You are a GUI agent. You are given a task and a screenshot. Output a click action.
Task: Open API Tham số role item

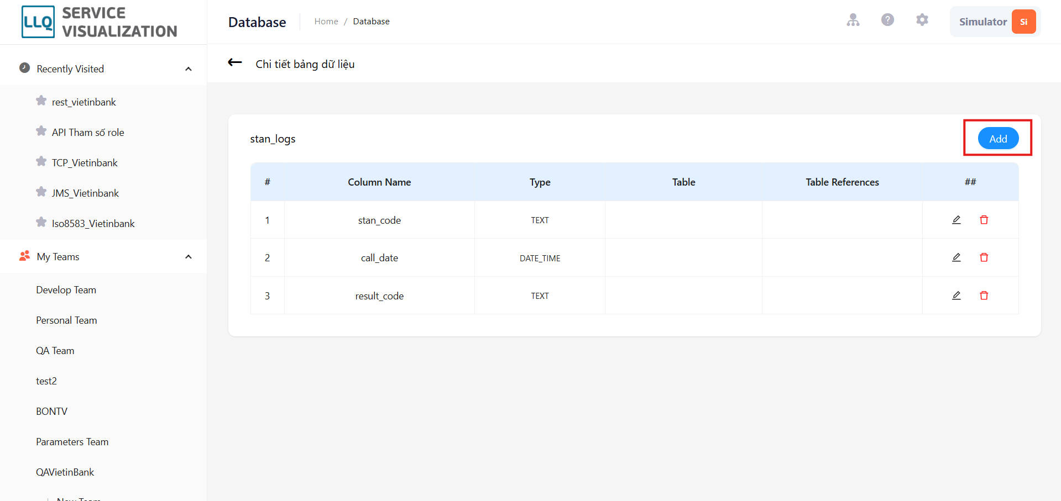pos(88,133)
